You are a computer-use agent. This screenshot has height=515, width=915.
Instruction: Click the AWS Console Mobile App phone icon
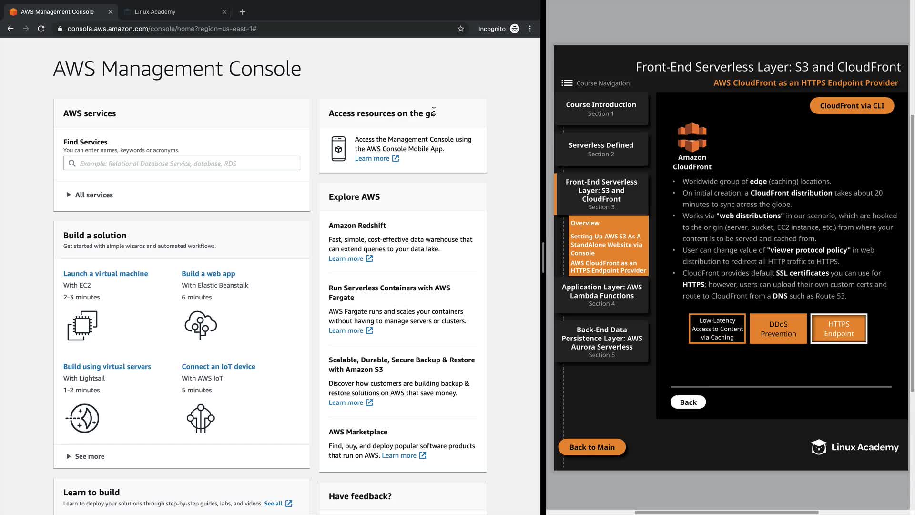tap(338, 149)
